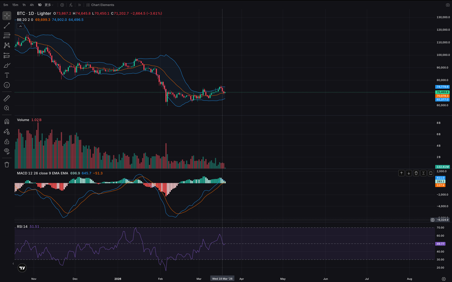452x282 pixels.
Task: Switch to the 4h timeframe
Action: 32,5
